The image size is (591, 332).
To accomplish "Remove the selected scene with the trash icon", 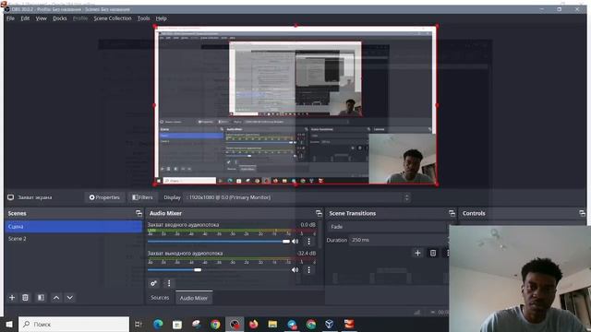I will pyautogui.click(x=25, y=298).
